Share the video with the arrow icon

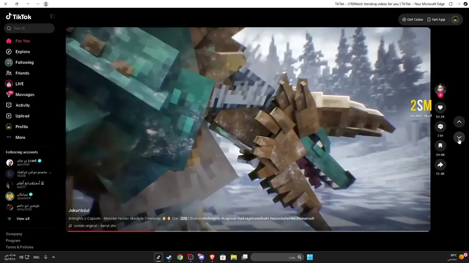(x=440, y=165)
